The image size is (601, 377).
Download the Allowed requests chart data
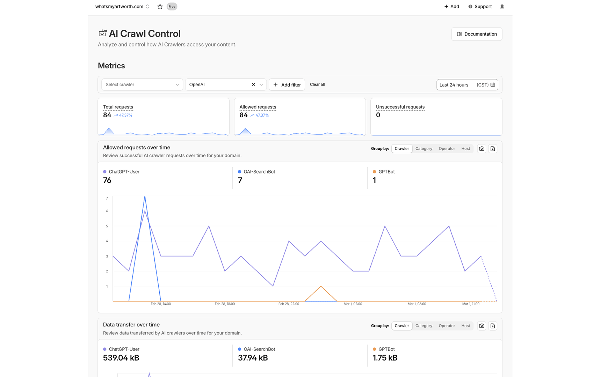[493, 148]
